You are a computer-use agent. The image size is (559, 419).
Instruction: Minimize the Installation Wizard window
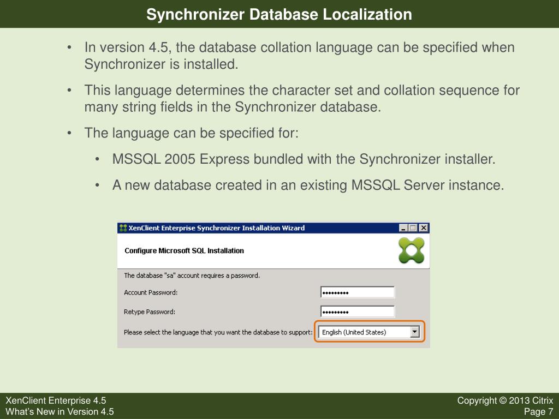[403, 228]
